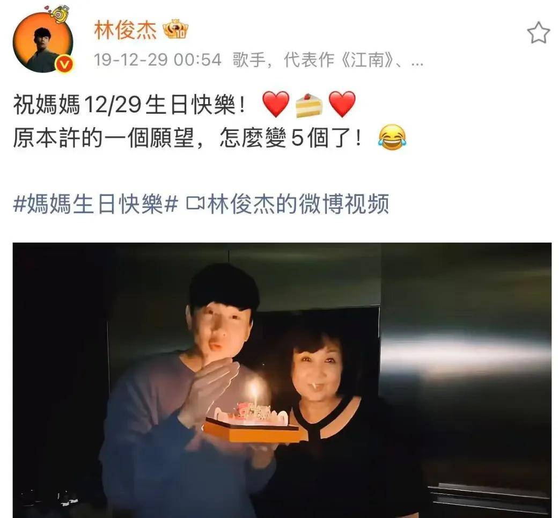559x518 pixels.
Task: Open the profile avatar picture
Action: tap(43, 42)
